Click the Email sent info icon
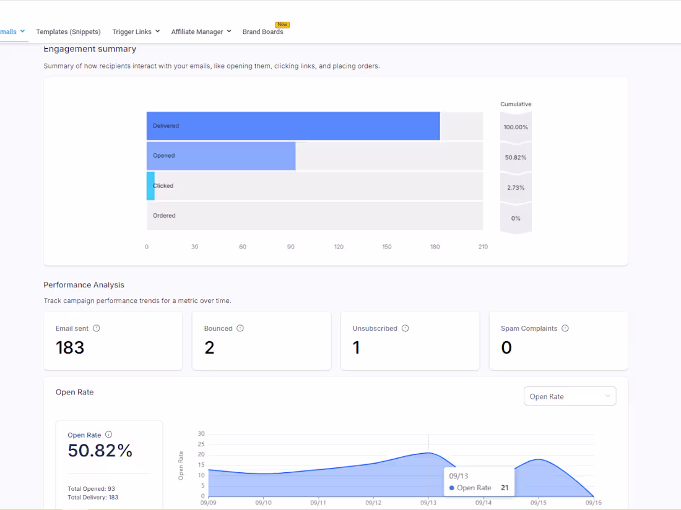 (x=96, y=328)
